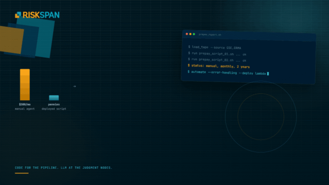329x185 pixels.
Task: Click the '$300/mo' label
Action: click(x=25, y=104)
